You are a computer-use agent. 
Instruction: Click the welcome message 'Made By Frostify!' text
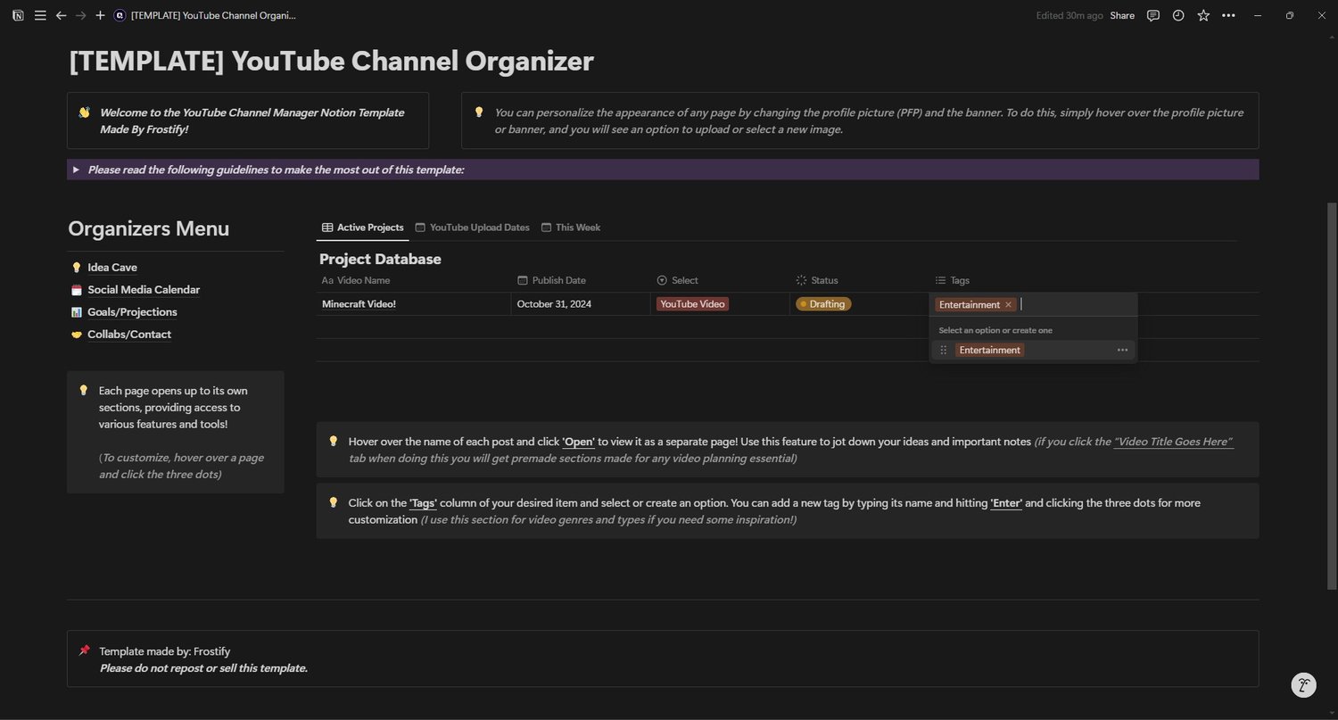[x=145, y=129]
